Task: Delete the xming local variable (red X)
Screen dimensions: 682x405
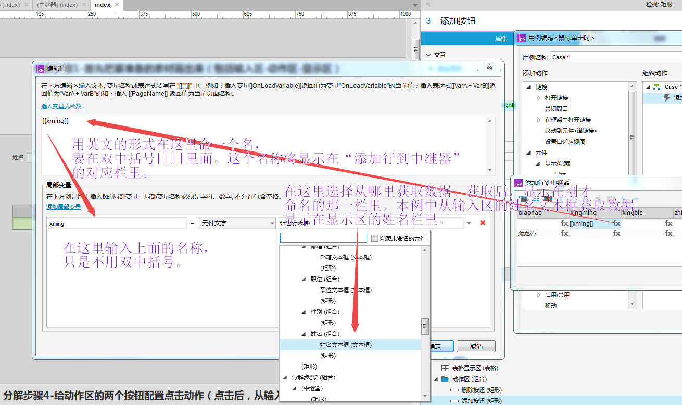Action: coord(482,223)
